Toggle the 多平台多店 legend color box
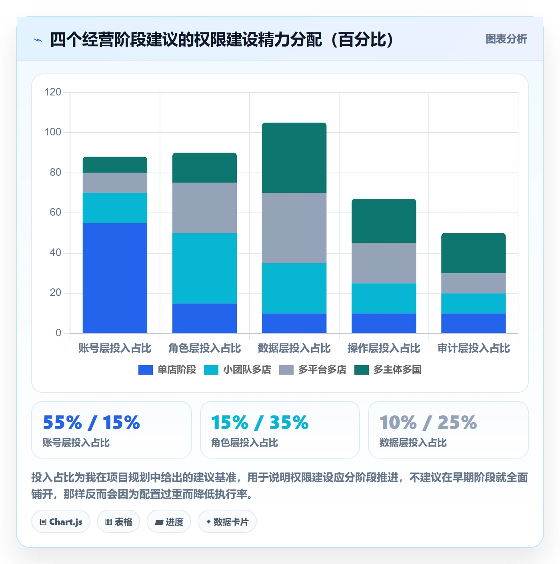560x564 pixels. [286, 370]
